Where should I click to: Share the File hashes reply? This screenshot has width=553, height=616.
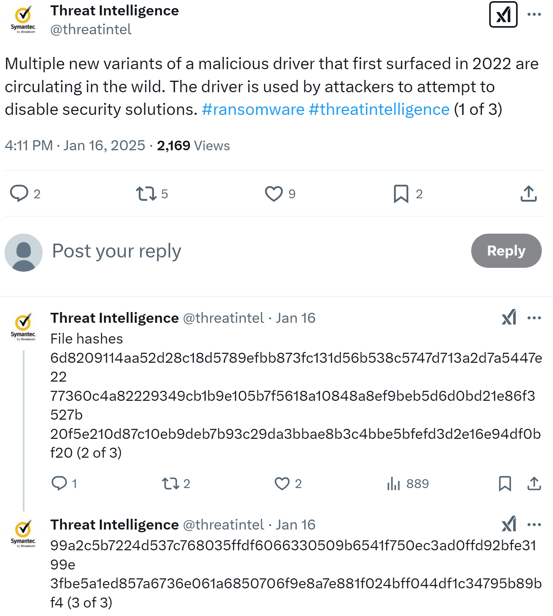pyautogui.click(x=534, y=483)
